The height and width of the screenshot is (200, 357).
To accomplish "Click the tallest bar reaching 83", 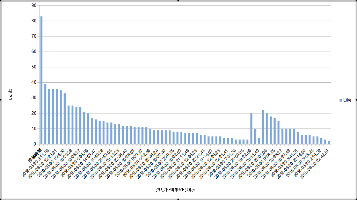I will [41, 80].
